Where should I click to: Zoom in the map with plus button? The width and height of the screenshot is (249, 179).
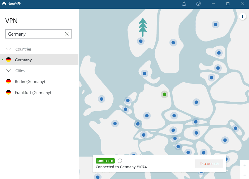pyautogui.click(x=245, y=165)
